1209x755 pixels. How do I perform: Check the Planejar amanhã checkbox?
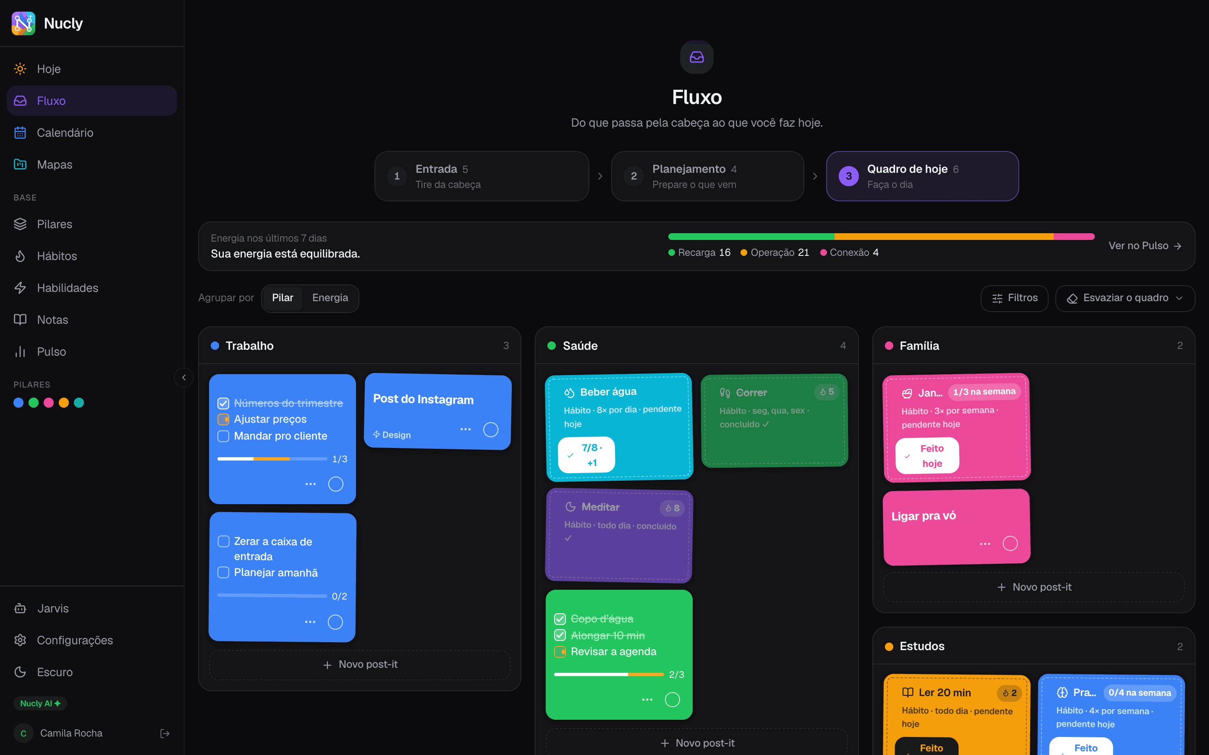click(223, 572)
